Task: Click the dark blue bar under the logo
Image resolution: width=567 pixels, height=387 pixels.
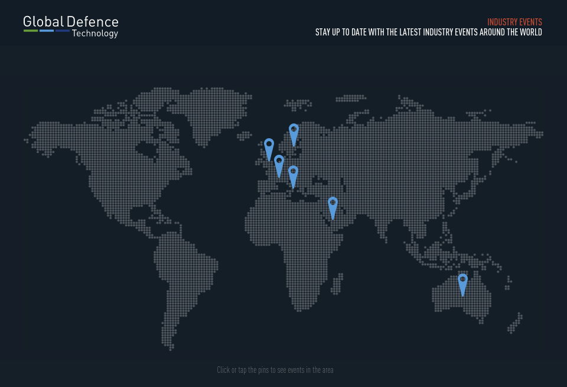Action: [x=63, y=31]
